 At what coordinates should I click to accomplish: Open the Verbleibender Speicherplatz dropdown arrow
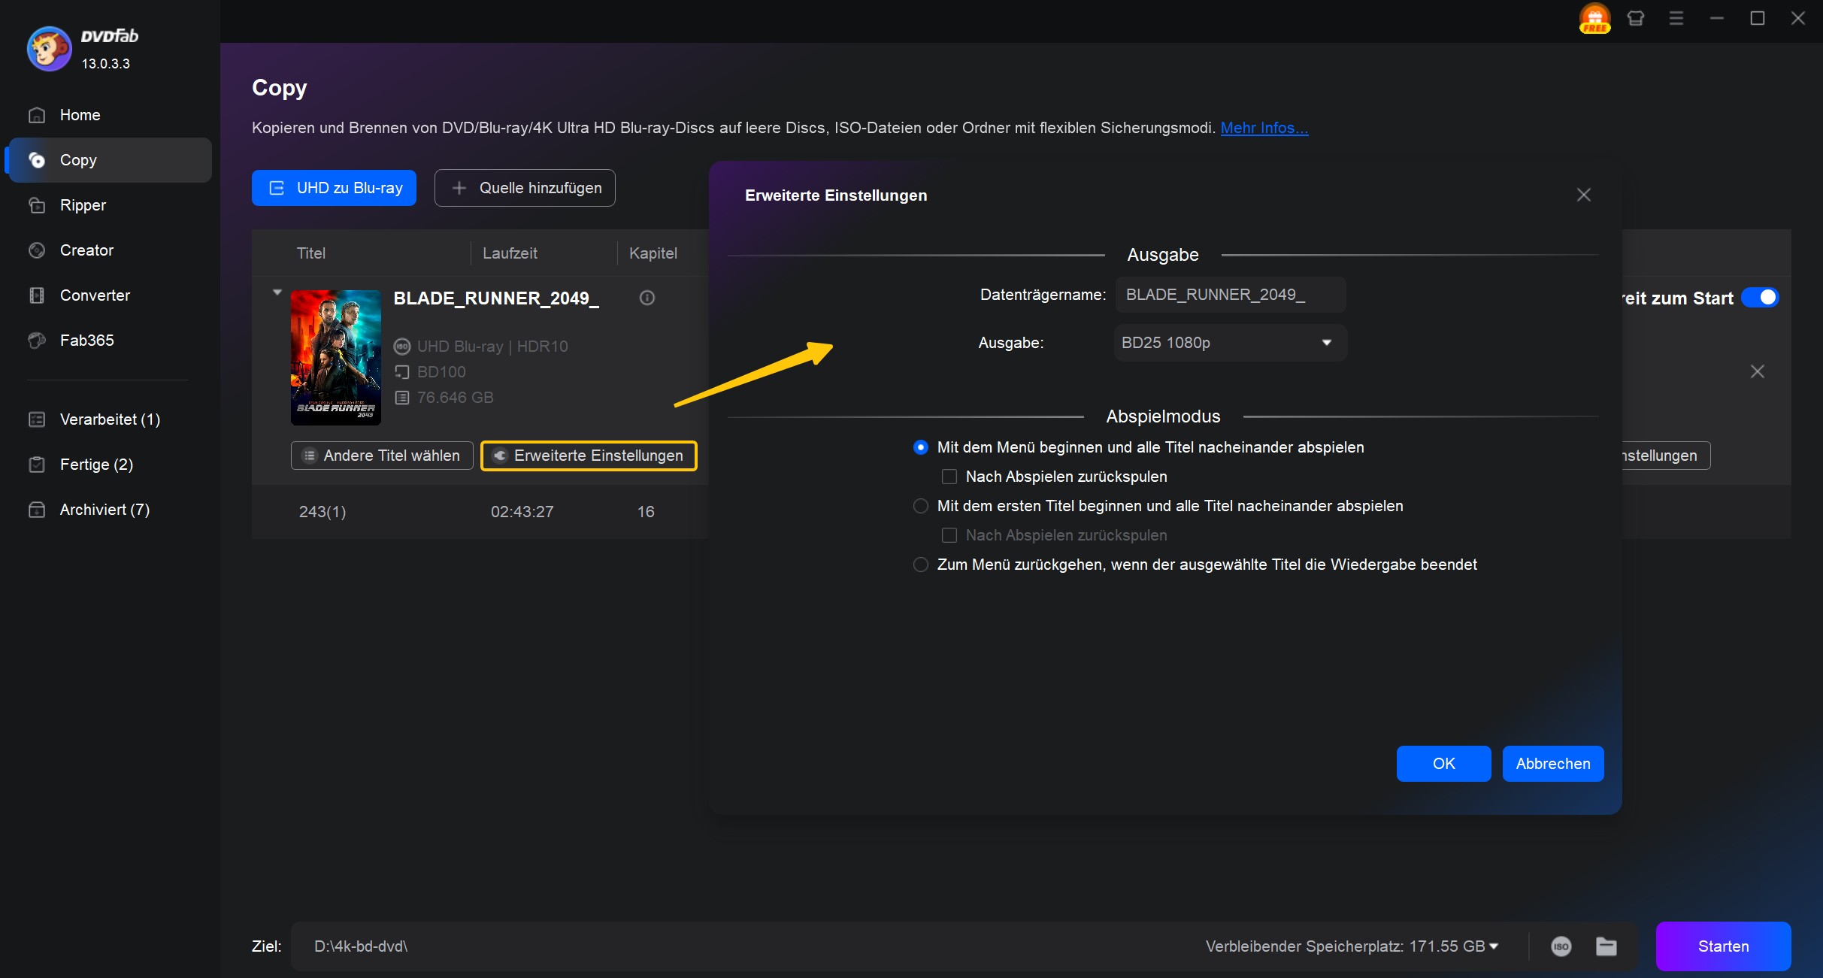[1494, 946]
